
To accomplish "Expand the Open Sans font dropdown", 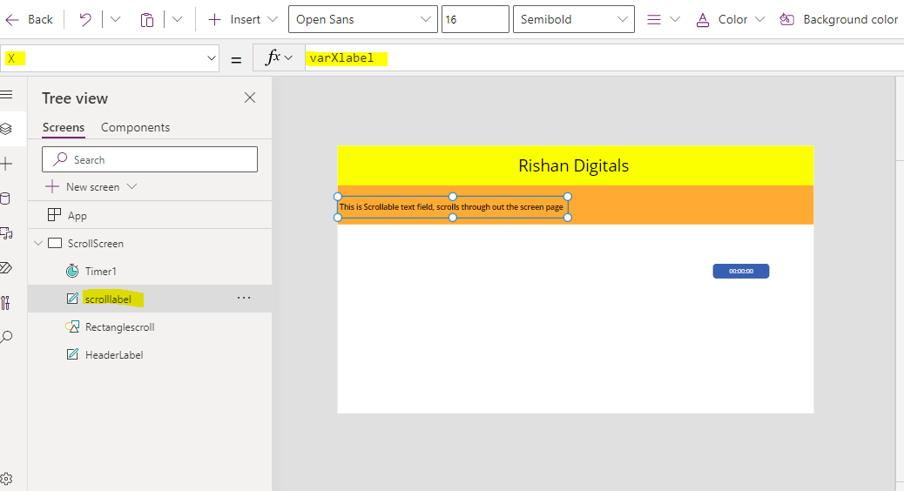I will [362, 19].
